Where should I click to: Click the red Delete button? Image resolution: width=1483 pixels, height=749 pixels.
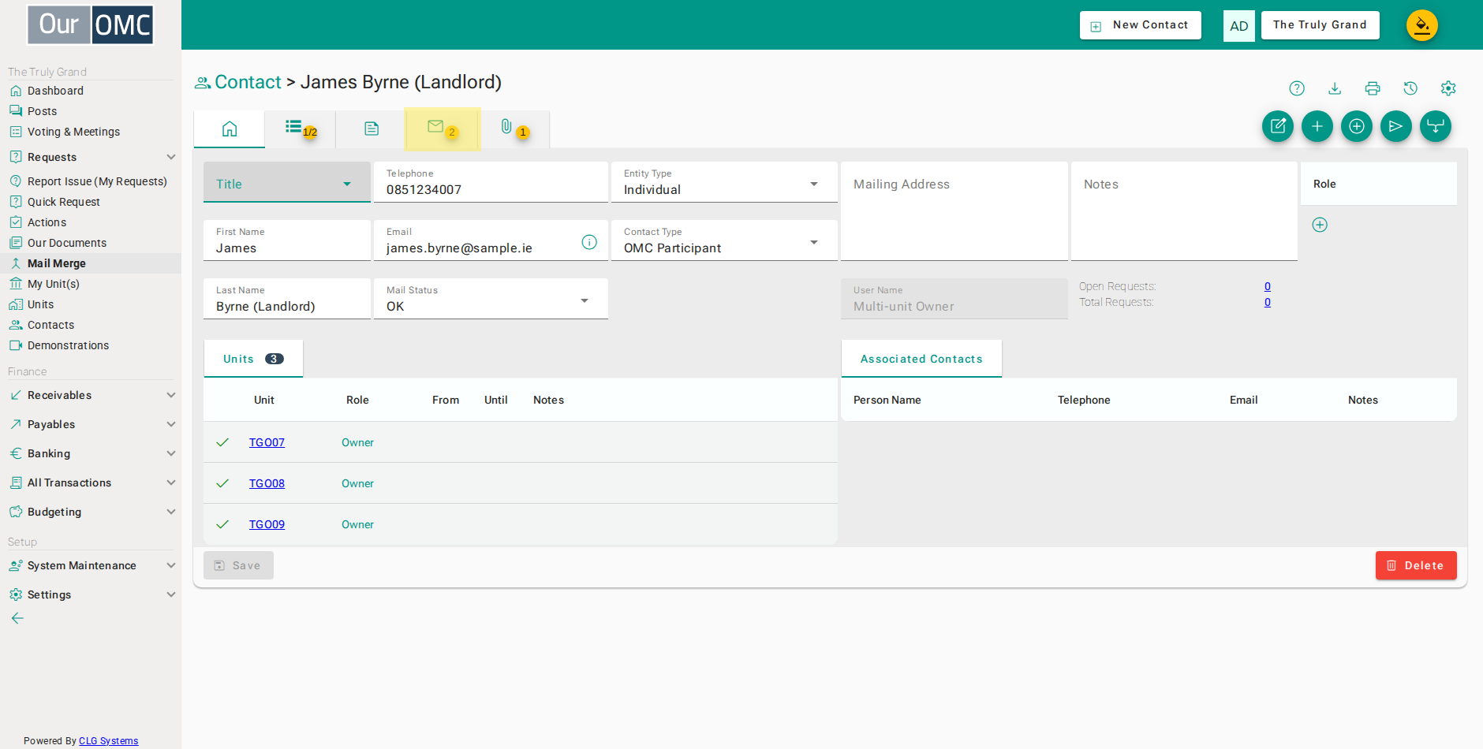1416,565
